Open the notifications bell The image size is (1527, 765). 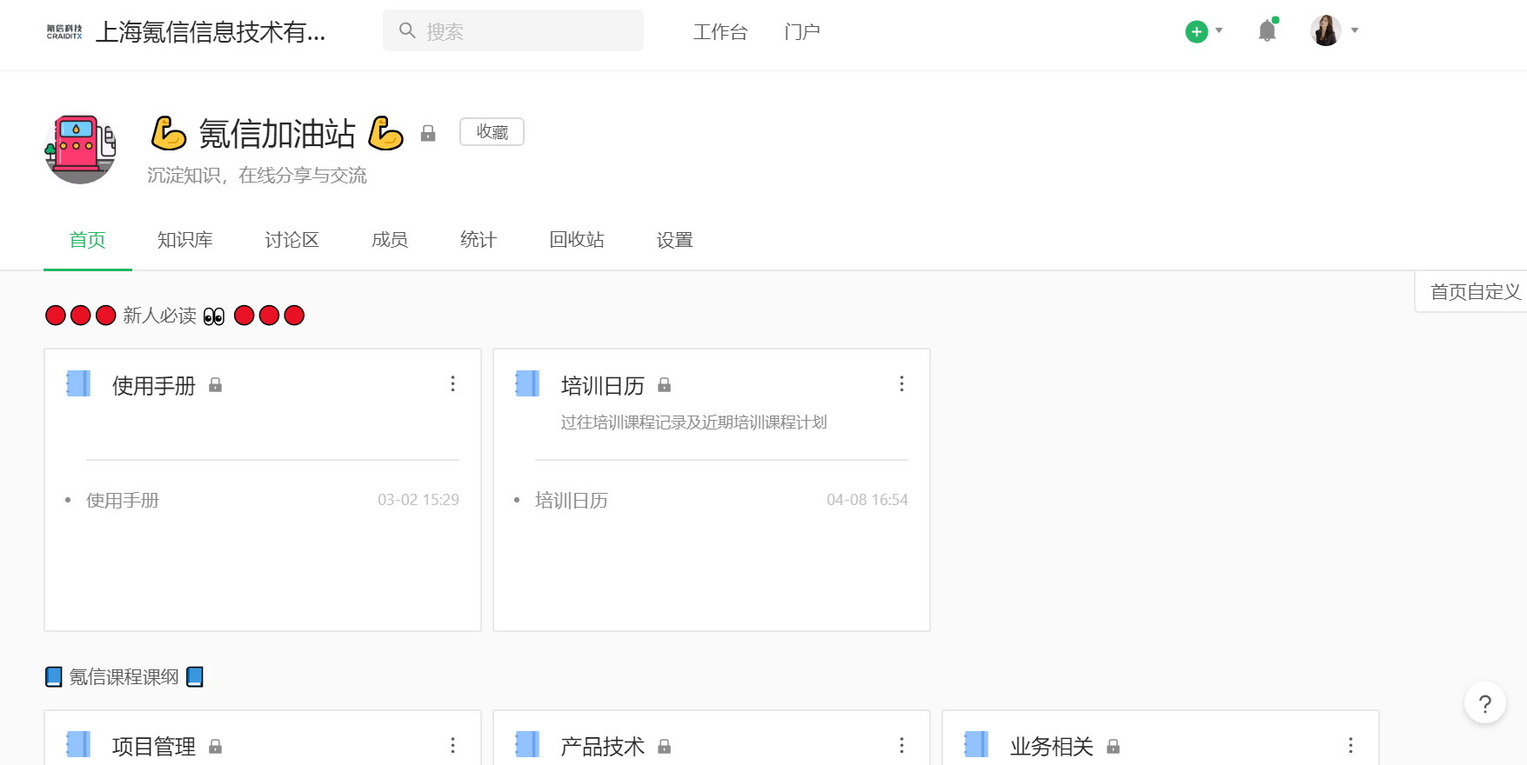[1267, 31]
